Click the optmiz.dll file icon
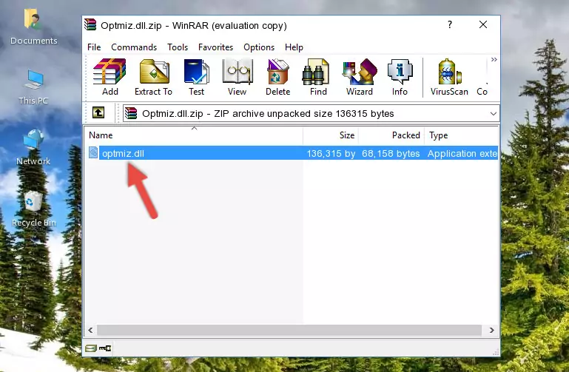 93,152
